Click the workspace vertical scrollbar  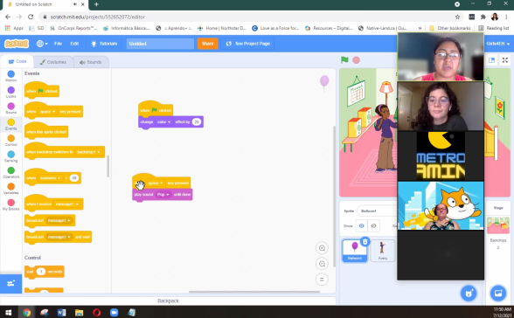[x=334, y=197]
